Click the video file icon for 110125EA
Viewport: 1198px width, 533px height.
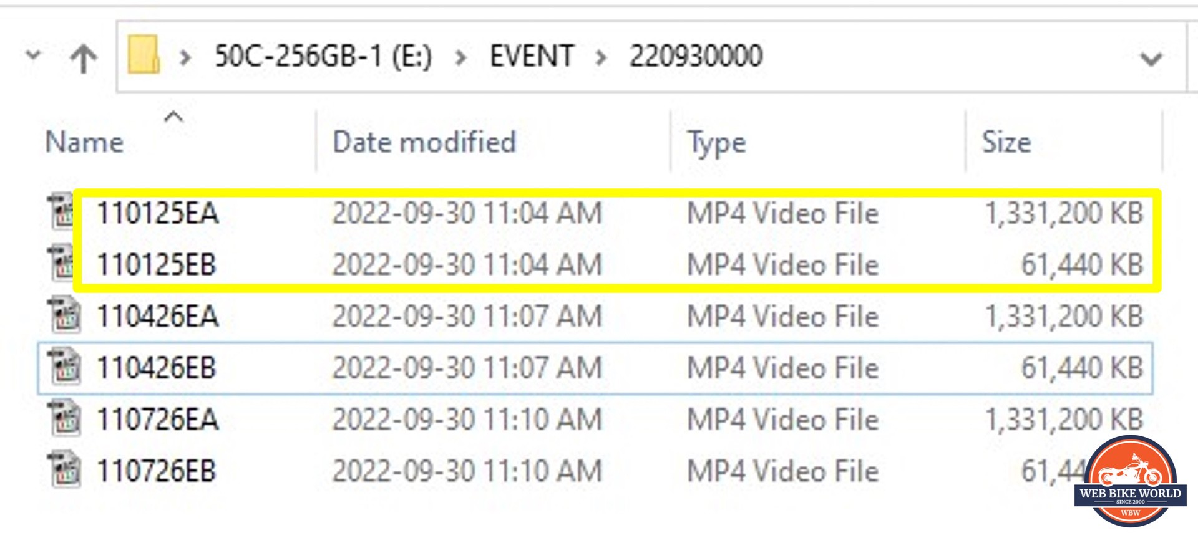[x=63, y=212]
